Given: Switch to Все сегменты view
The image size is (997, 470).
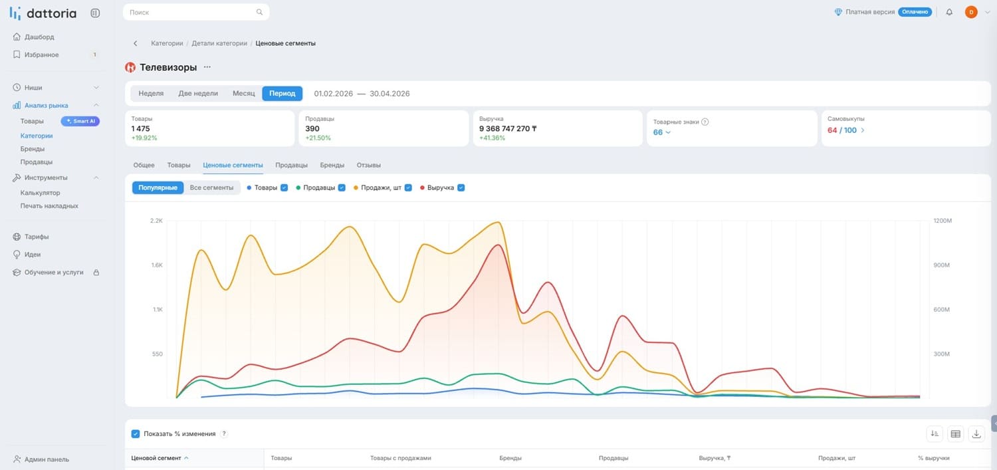Looking at the screenshot, I should [x=211, y=187].
